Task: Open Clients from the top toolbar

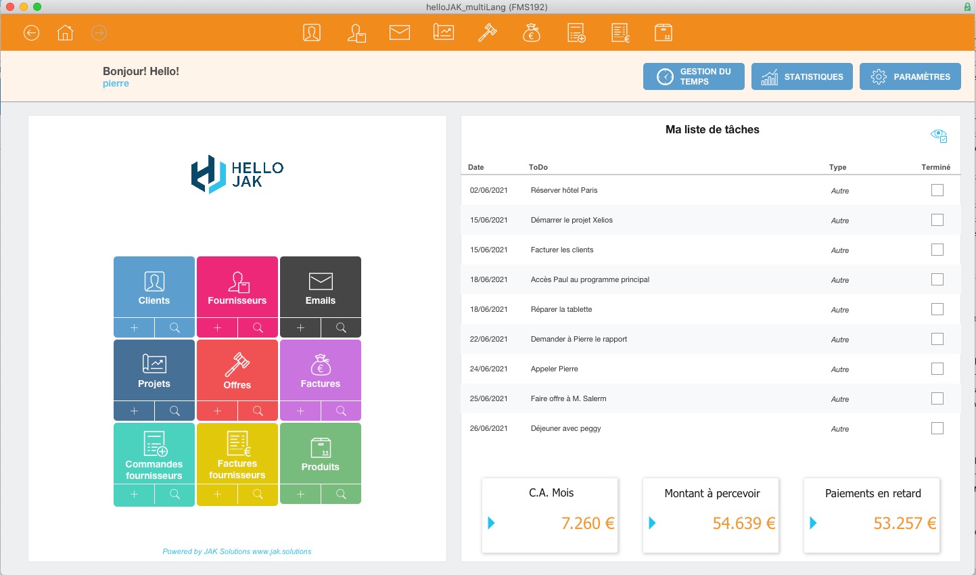Action: (312, 32)
